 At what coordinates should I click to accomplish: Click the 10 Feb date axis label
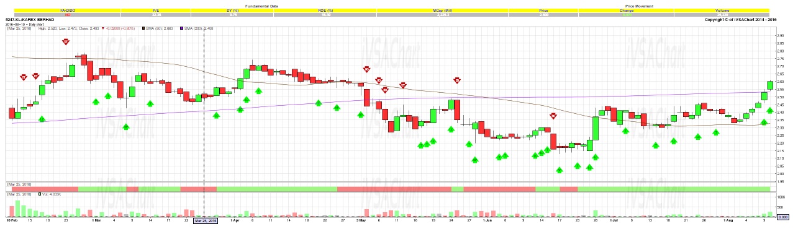[12, 220]
